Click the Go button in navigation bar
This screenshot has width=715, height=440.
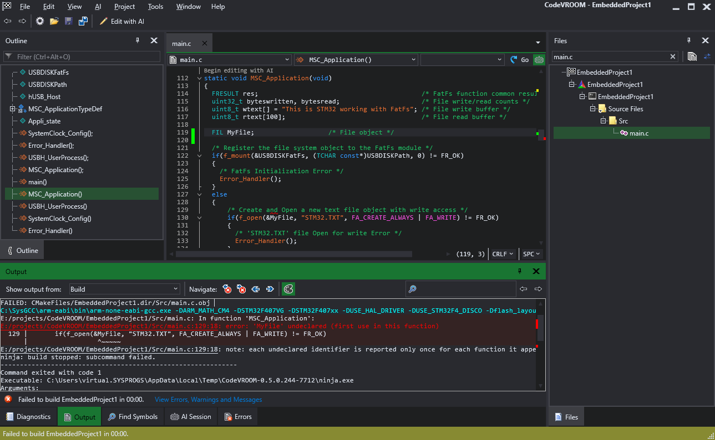point(520,60)
